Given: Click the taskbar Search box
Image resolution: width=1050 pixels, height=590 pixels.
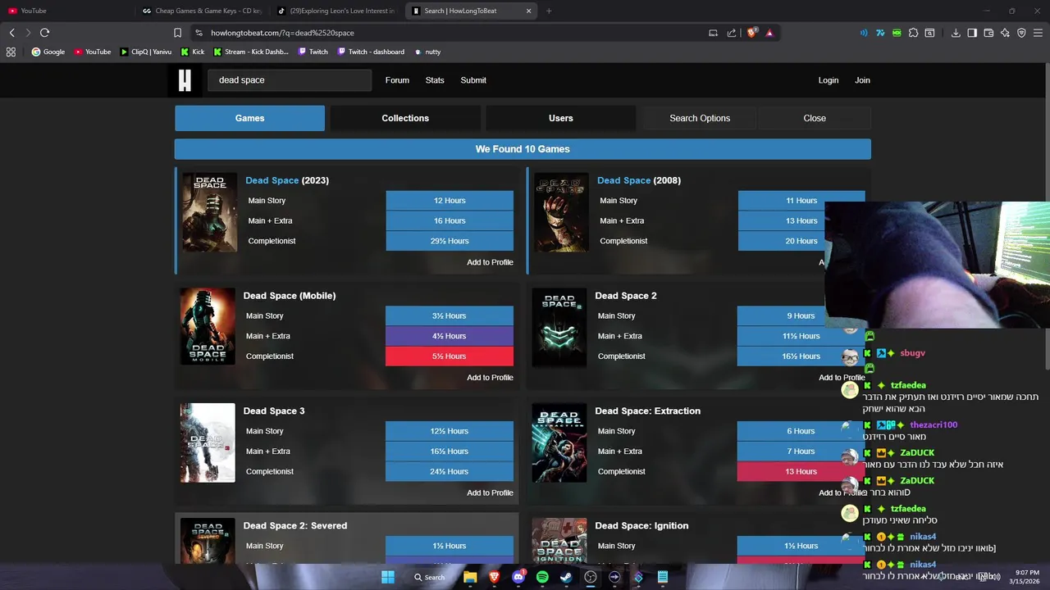Looking at the screenshot, I should click(x=430, y=577).
